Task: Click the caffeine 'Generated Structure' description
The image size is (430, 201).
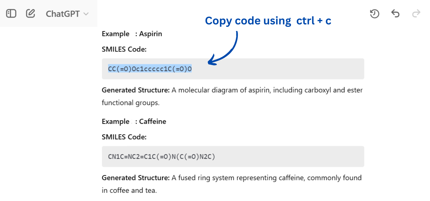Action: [232, 184]
